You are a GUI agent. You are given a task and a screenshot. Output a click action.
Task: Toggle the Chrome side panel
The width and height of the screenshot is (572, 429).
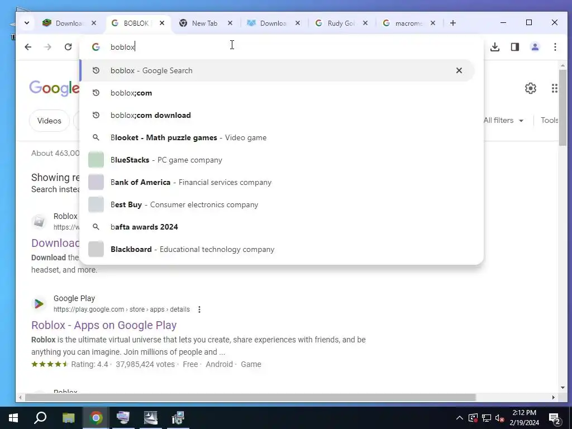coord(514,47)
